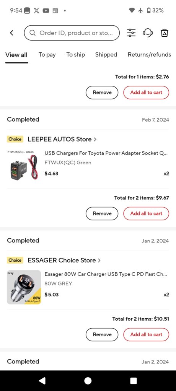Tap the Android home button
176x391 pixels.
[88, 381]
